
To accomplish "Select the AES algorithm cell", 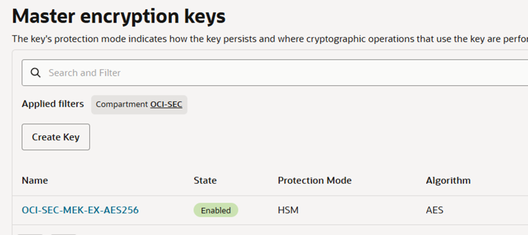I will [x=434, y=210].
